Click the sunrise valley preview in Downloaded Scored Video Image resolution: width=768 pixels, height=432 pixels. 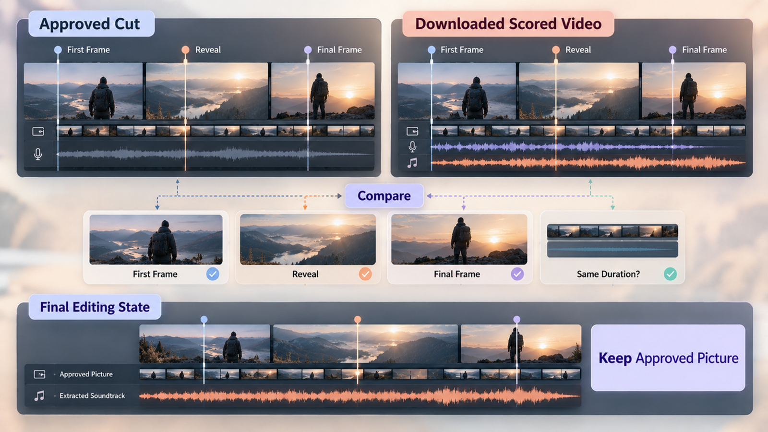(579, 91)
